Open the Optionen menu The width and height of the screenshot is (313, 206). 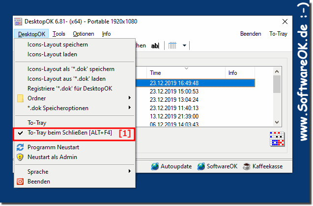tap(84, 34)
